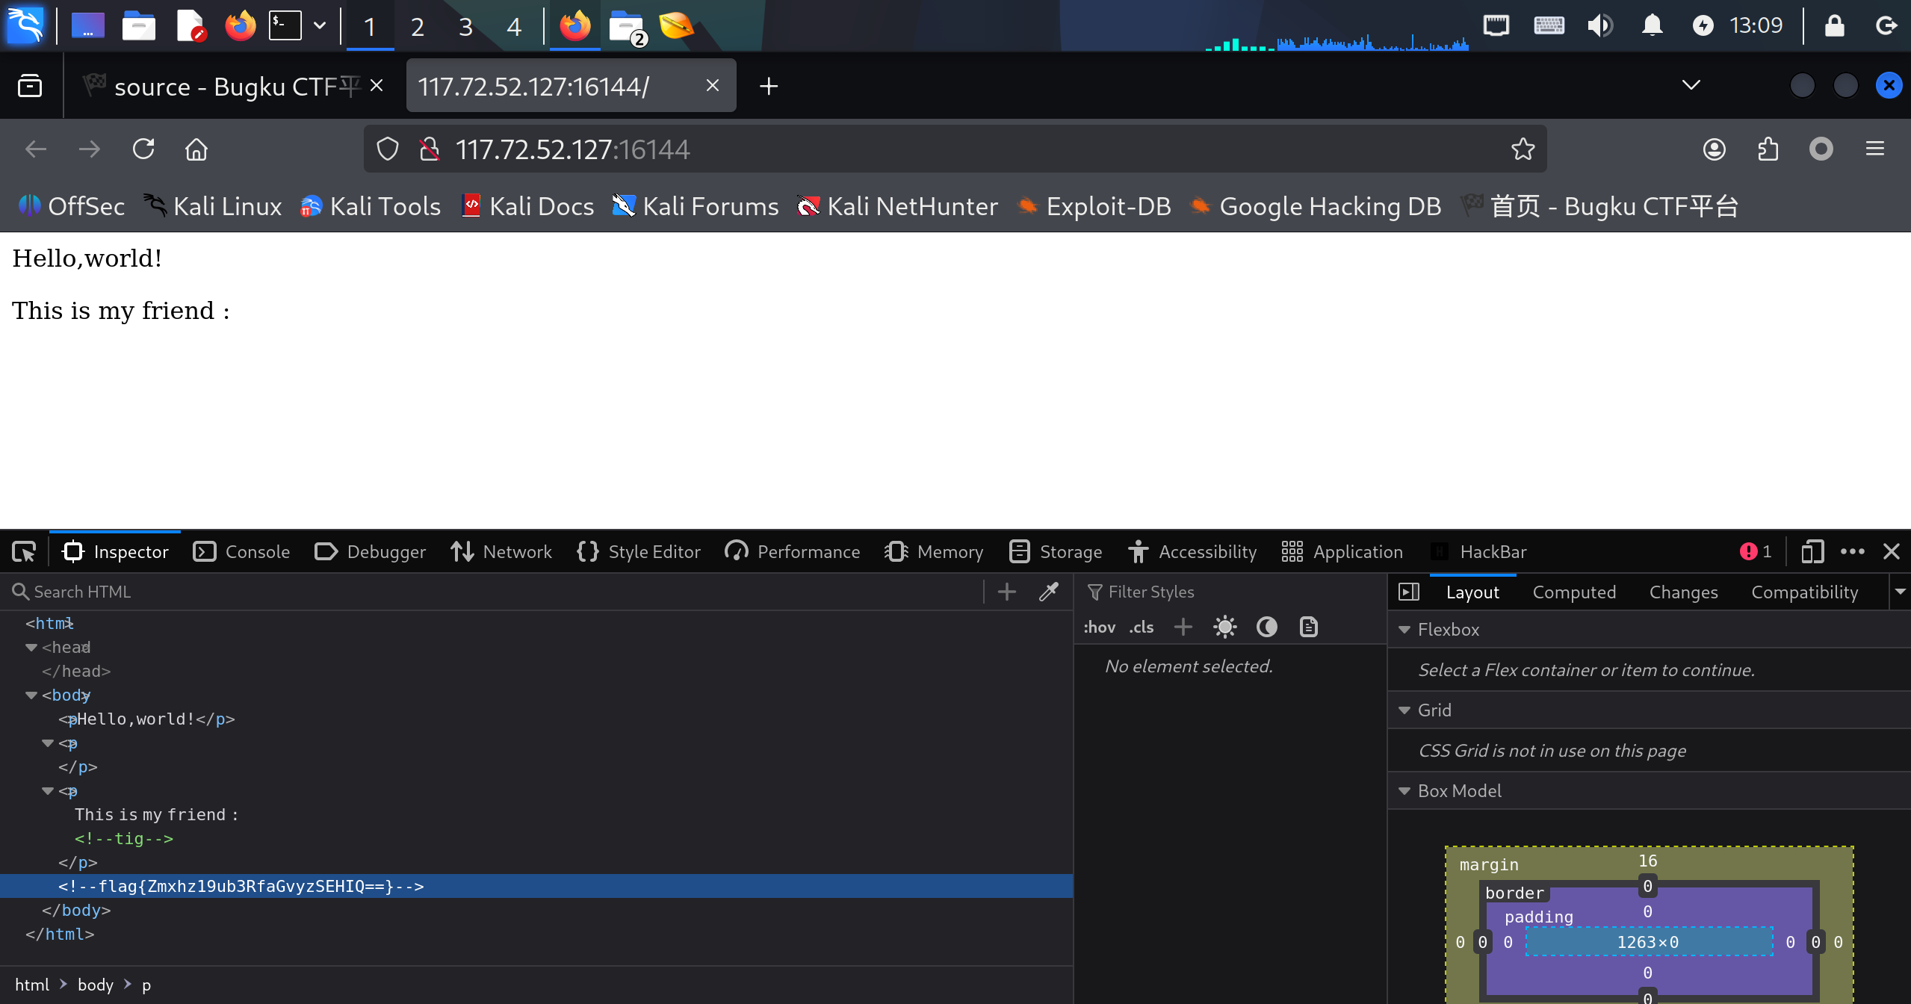The height and width of the screenshot is (1004, 1911).
Task: Toggle the :hov pseudo-class panel
Action: [x=1099, y=627]
